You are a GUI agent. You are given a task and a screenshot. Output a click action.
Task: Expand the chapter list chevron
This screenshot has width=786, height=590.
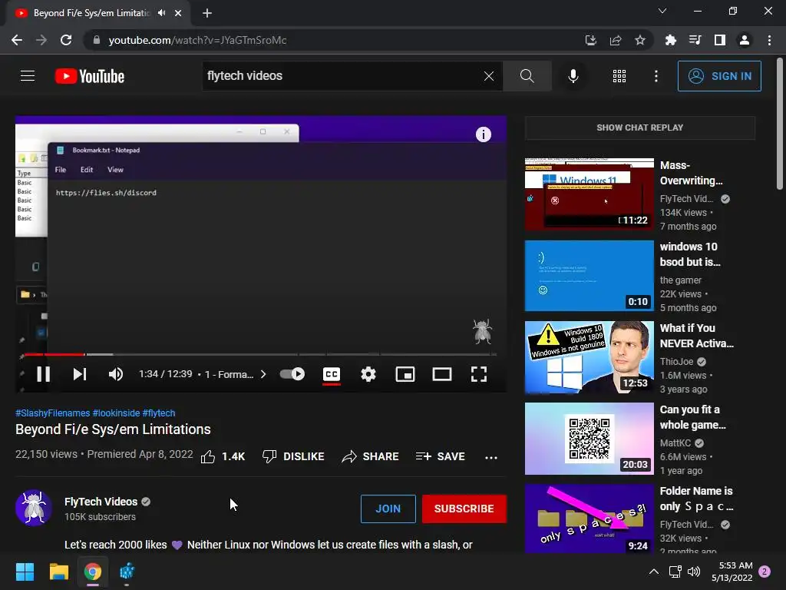263,374
